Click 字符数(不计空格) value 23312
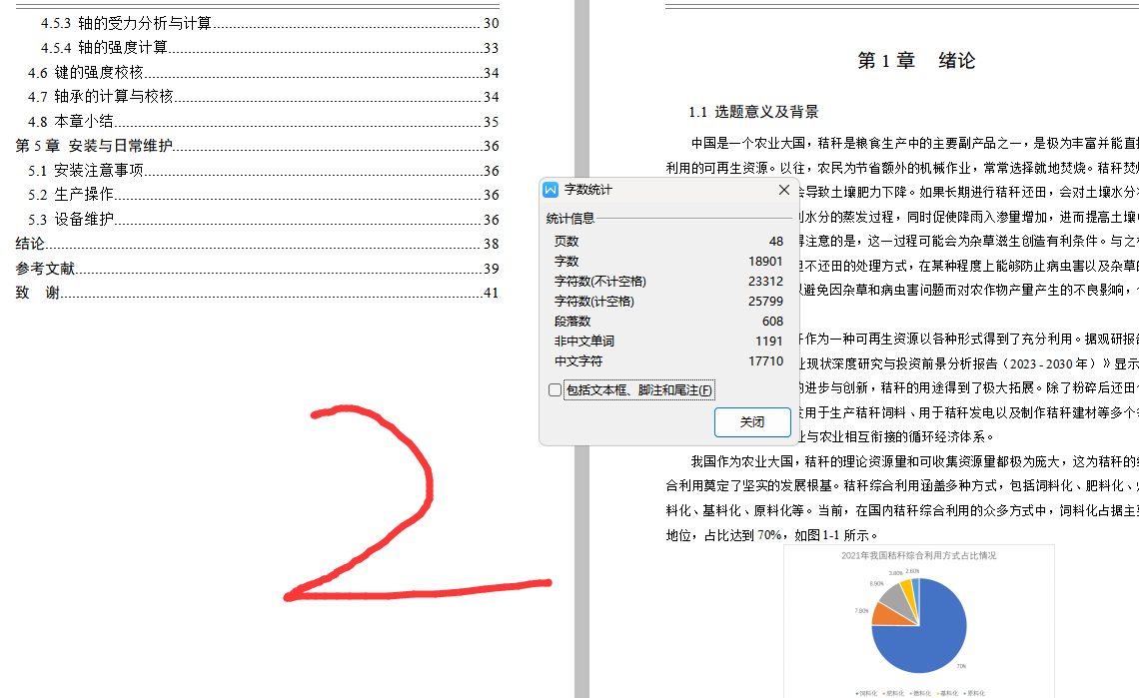 (765, 281)
